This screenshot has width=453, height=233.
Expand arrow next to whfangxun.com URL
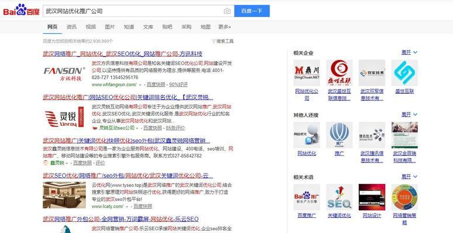pos(140,84)
